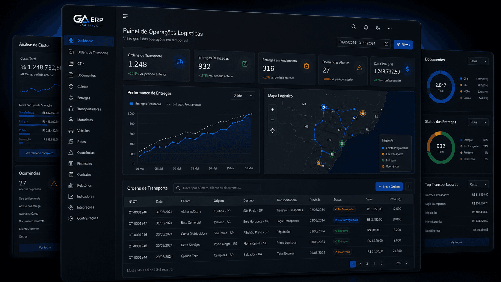Expand Status das Entregas Todos dropdown
Screen dimensions: 501x282
[478, 122]
